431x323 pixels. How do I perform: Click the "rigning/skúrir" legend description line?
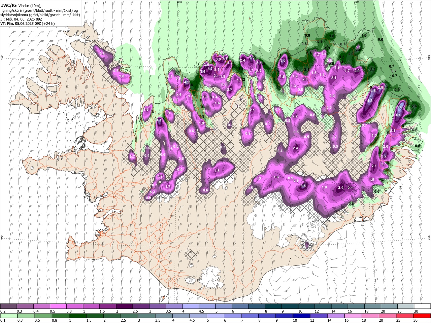point(39,10)
